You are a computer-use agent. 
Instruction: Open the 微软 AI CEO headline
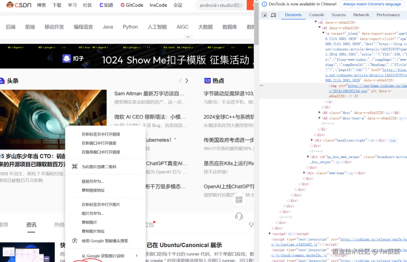click(150, 117)
